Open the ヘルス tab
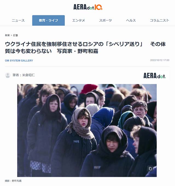Screen dimensions: 175x186 131,21
